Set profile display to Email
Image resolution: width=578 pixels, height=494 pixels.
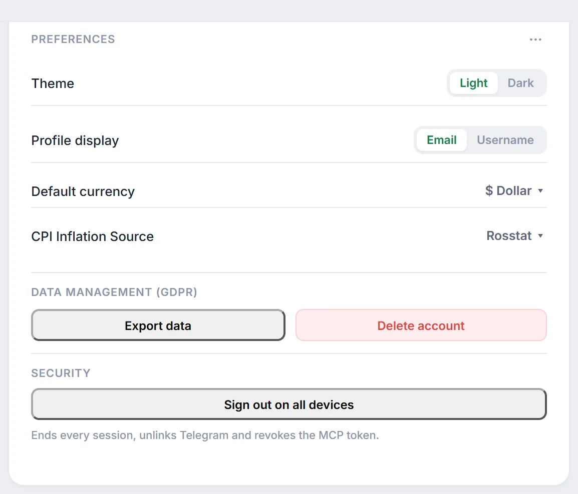point(442,140)
